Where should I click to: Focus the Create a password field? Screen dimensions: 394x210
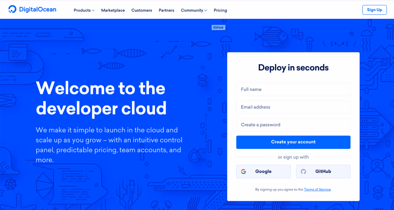pyautogui.click(x=293, y=125)
